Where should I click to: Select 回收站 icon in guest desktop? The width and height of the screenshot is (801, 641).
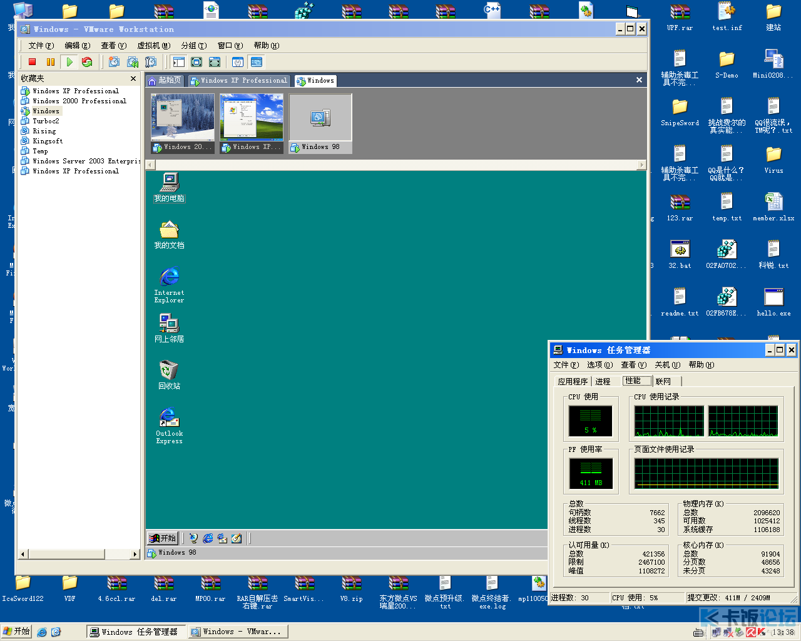pos(170,375)
